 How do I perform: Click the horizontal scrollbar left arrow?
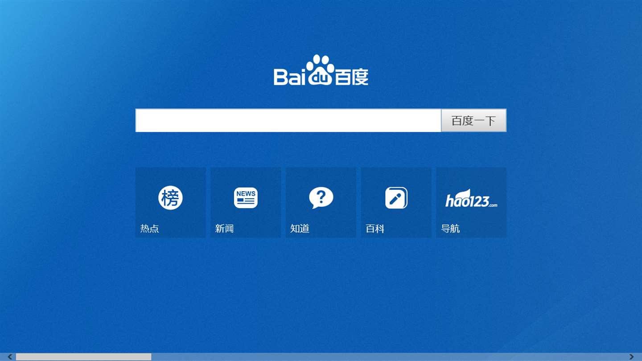(10, 357)
